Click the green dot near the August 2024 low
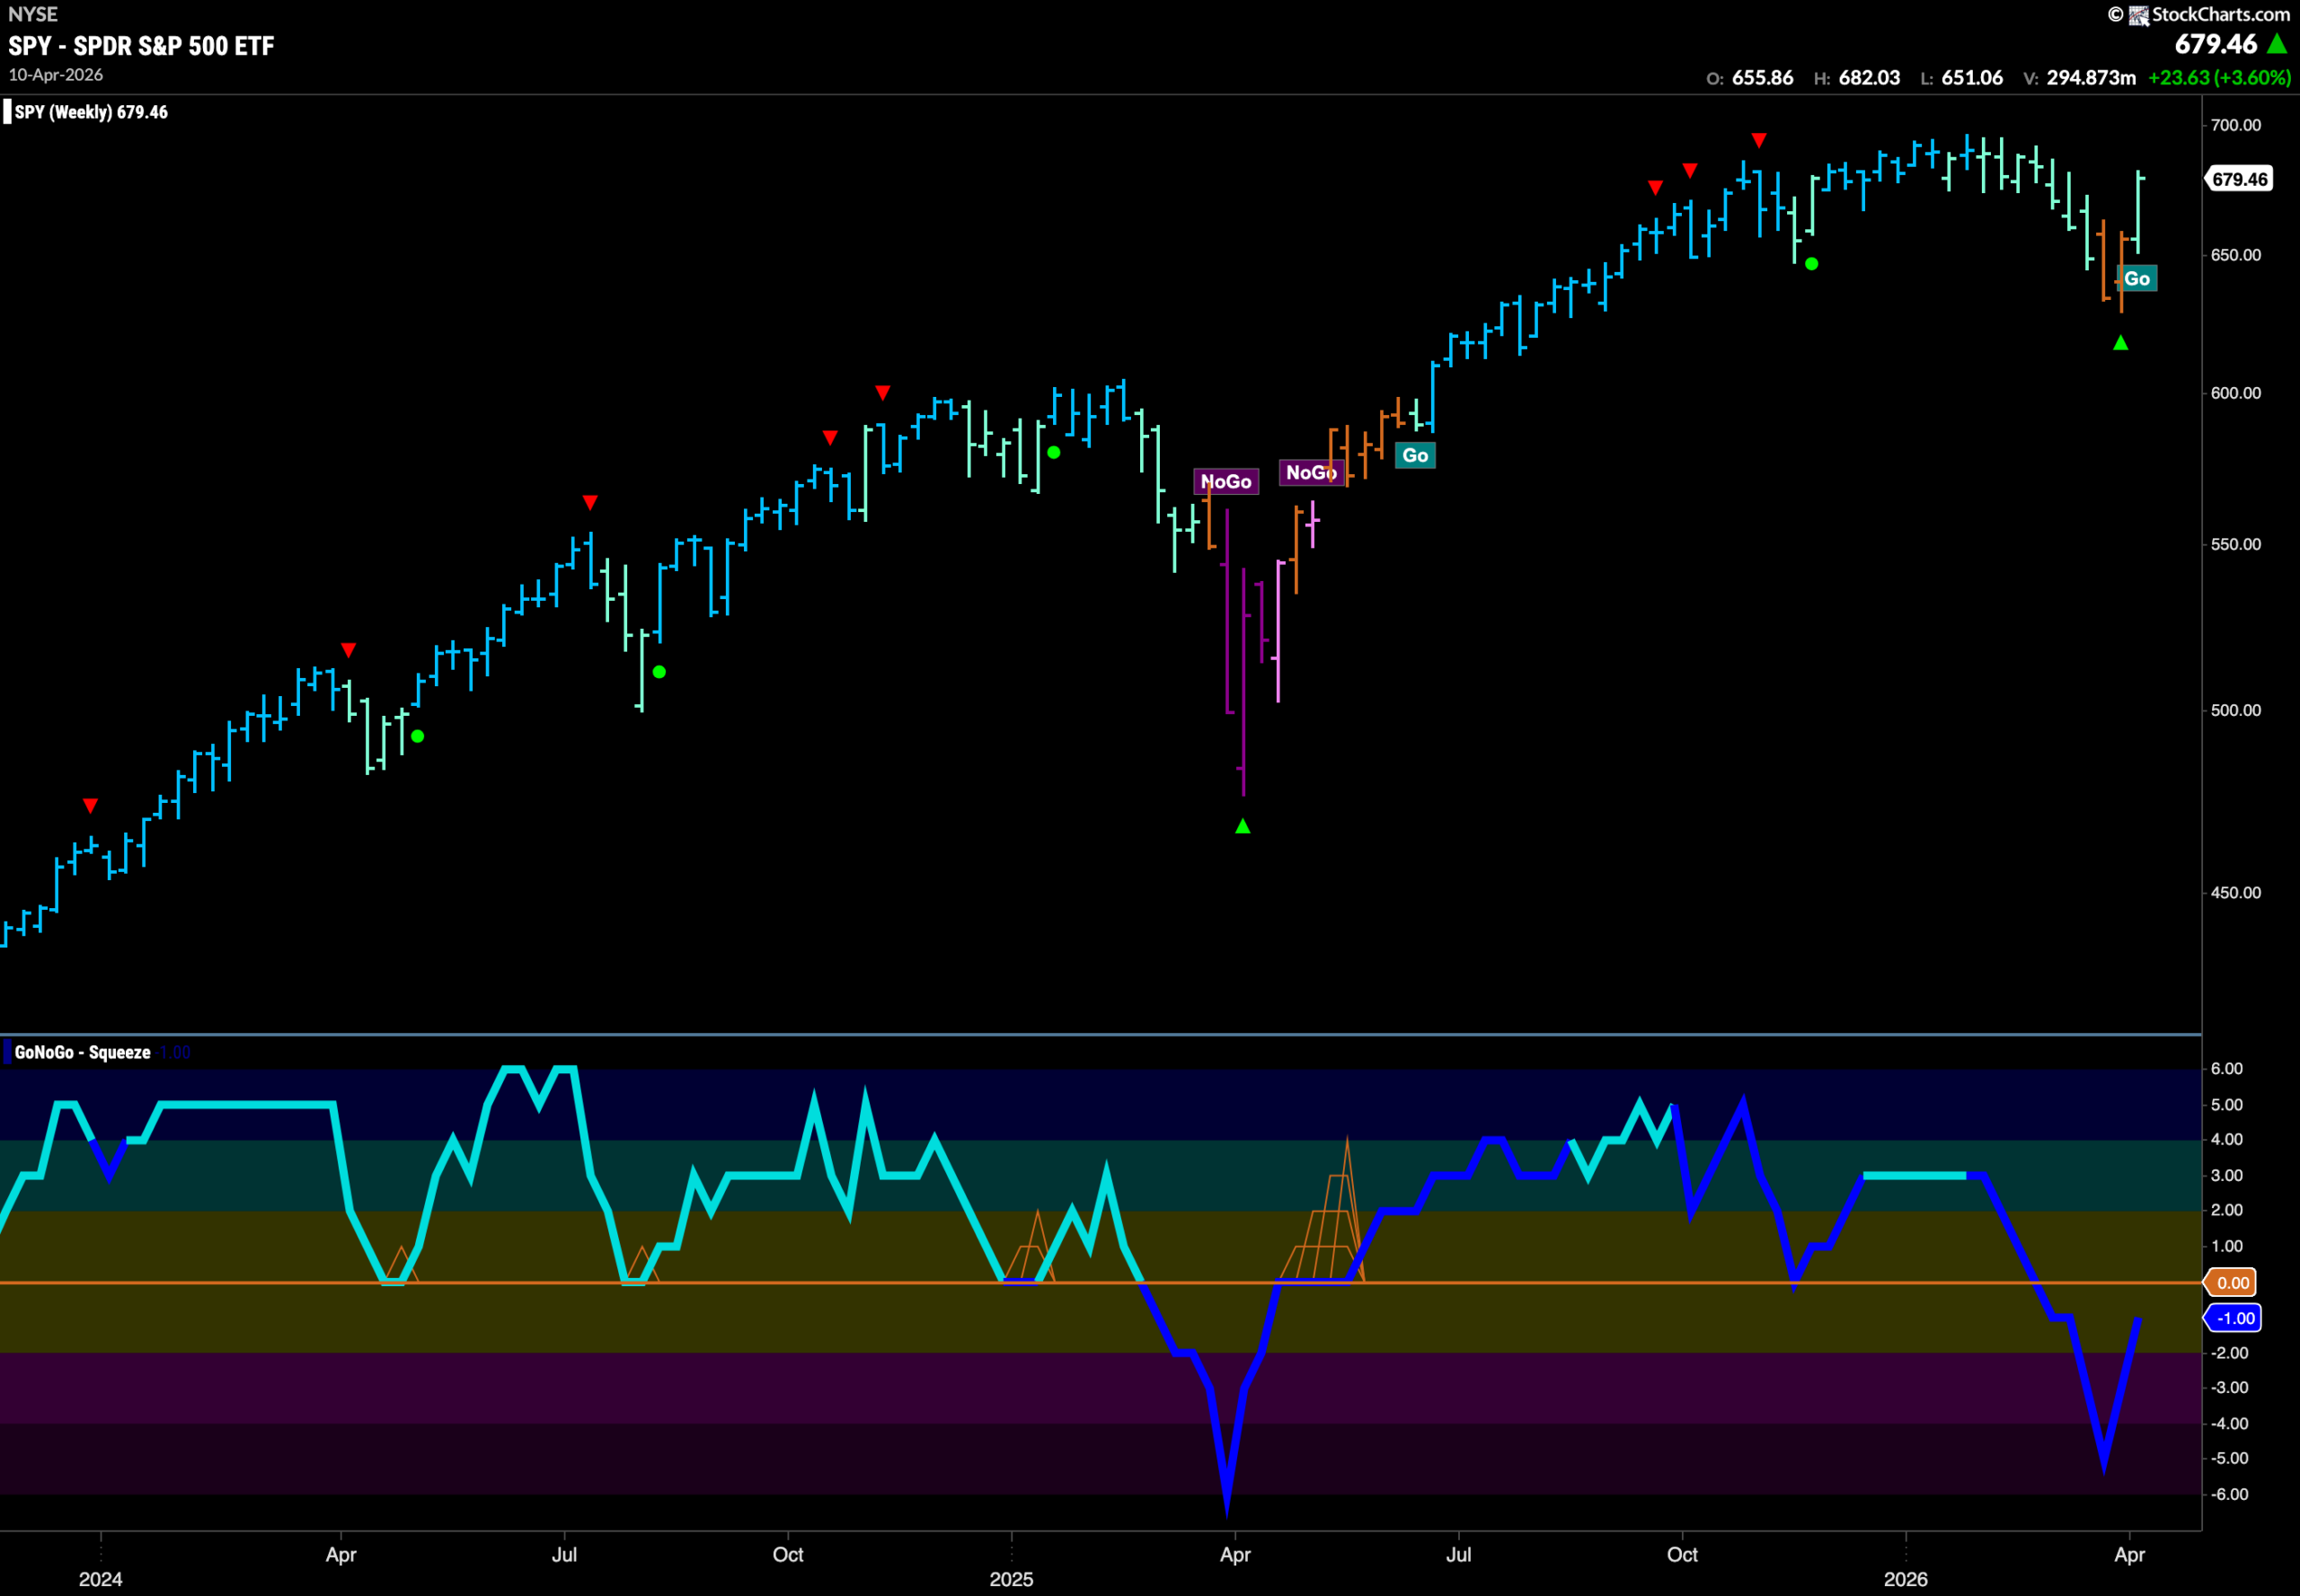Image resolution: width=2300 pixels, height=1596 pixels. [x=659, y=672]
